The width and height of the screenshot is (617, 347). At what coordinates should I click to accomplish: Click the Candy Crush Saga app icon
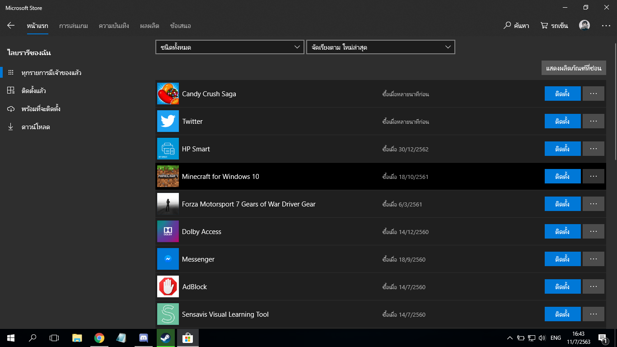(168, 94)
